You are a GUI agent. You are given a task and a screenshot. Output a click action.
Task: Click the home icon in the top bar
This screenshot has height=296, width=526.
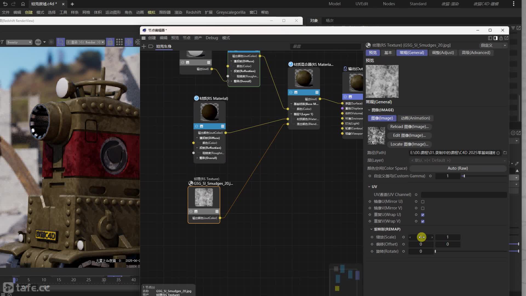point(23,4)
